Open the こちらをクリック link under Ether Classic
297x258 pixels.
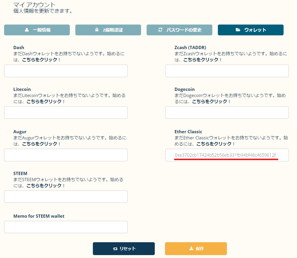click(214, 144)
